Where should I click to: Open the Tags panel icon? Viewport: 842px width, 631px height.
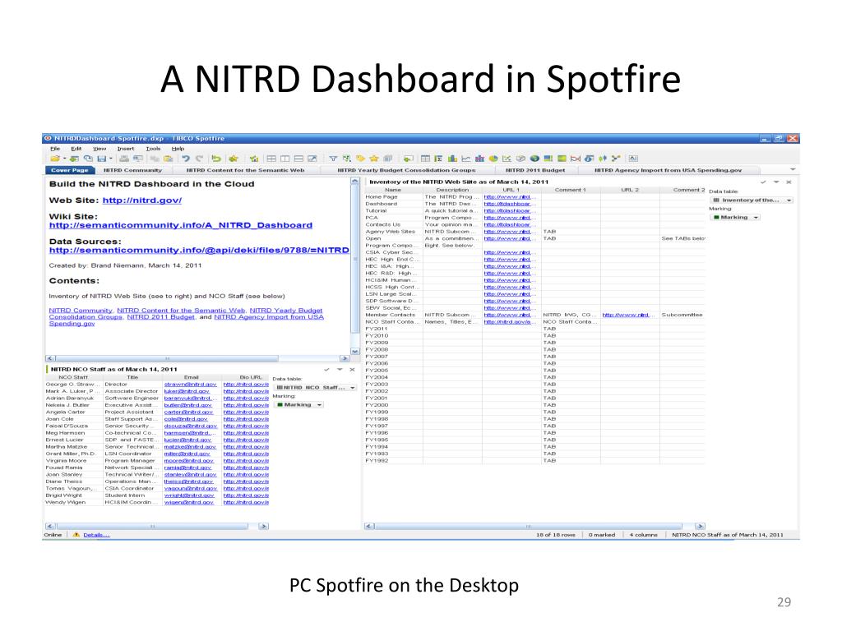tap(360, 159)
